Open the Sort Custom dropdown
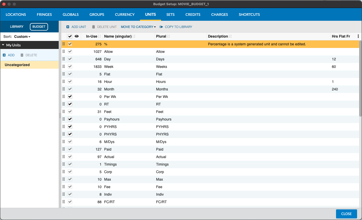The image size is (362, 220). 22,37
